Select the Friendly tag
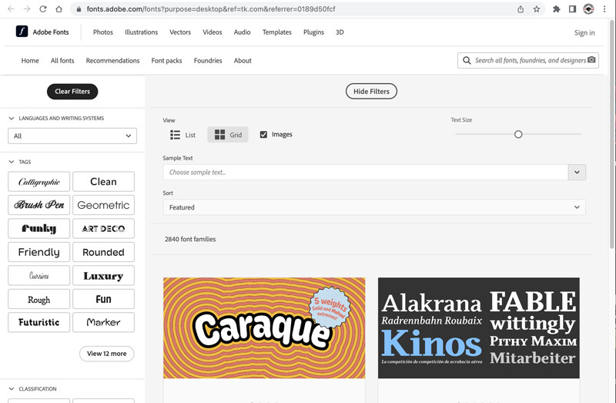Image resolution: width=616 pixels, height=403 pixels. [39, 252]
